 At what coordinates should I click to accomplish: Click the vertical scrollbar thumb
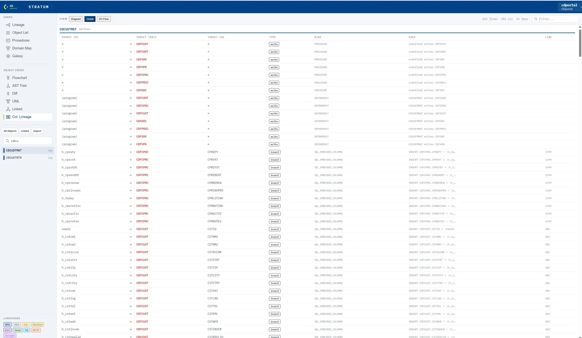tap(580, 43)
